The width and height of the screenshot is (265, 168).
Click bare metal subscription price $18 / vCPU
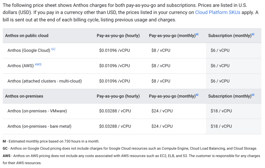(221, 126)
